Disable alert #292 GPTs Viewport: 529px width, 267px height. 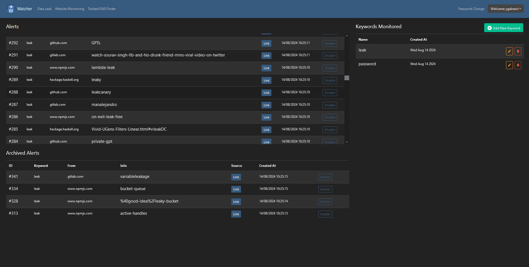pyautogui.click(x=330, y=43)
